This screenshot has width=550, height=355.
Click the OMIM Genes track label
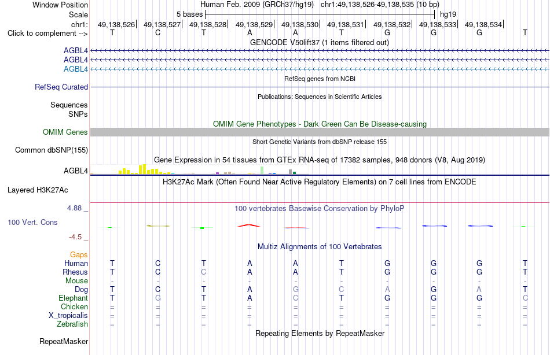[x=65, y=132]
